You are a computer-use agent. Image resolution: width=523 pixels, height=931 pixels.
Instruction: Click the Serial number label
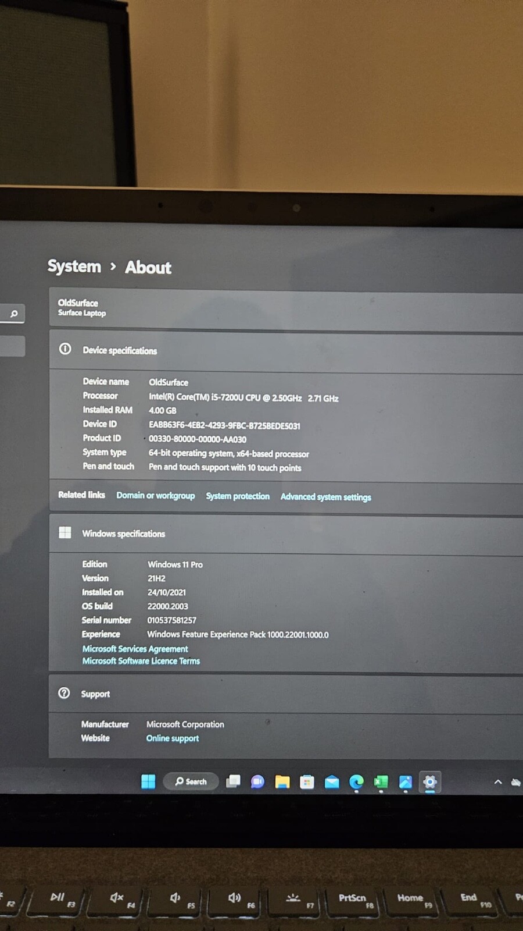click(x=106, y=620)
